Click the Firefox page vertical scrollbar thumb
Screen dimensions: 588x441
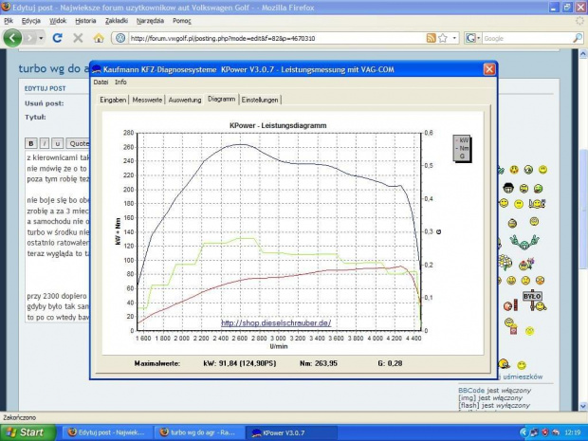[x=583, y=208]
